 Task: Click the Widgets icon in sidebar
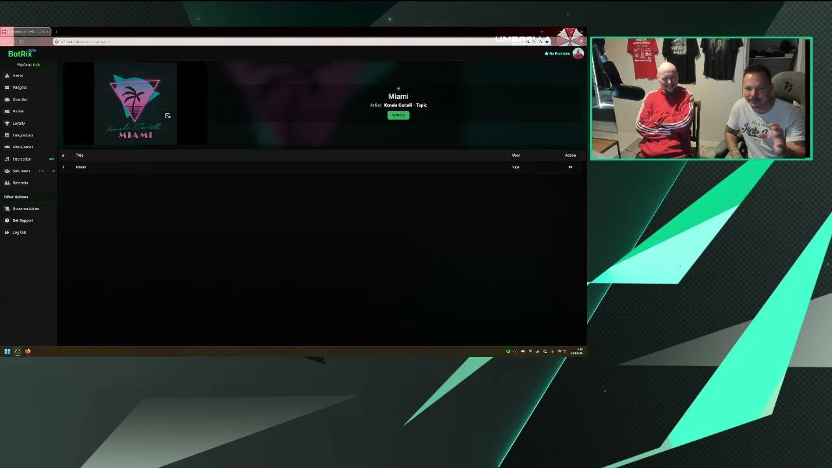click(x=7, y=88)
